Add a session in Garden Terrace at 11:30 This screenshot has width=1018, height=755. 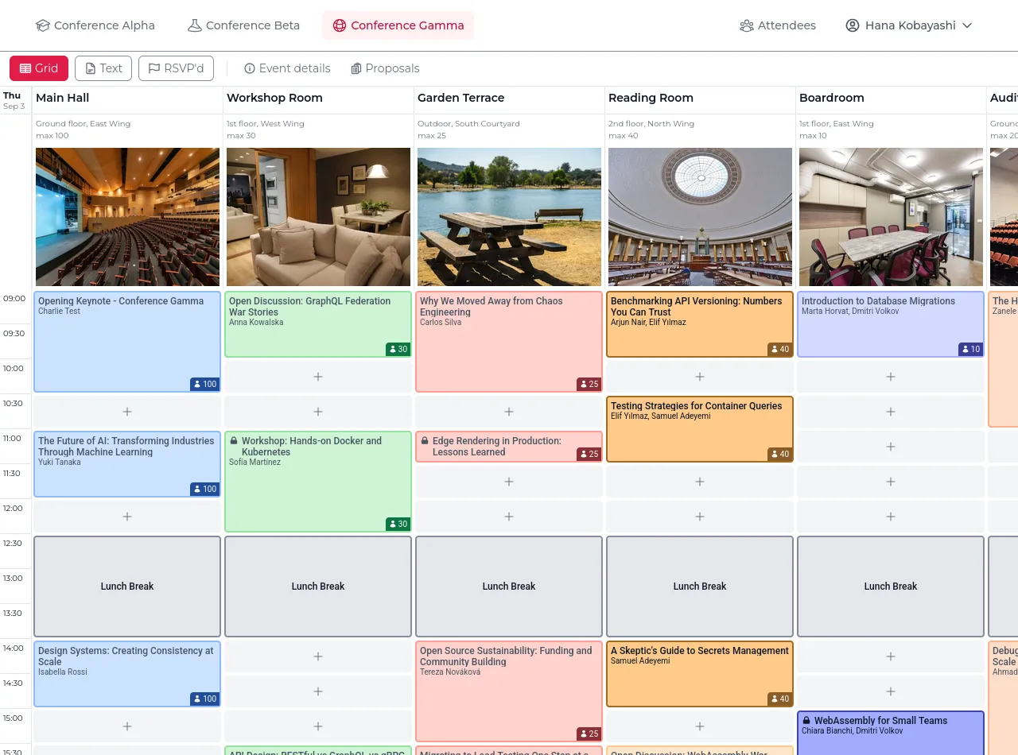tap(509, 482)
